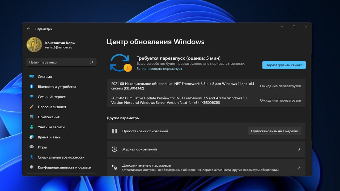Click the Приложения apps icon
Viewport: 340px width, 191px height.
pos(32,117)
